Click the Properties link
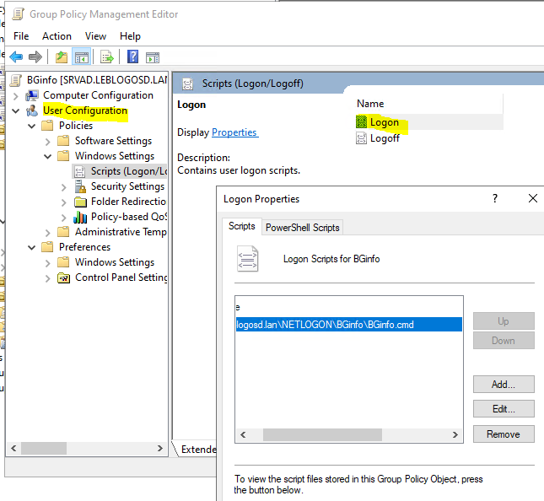Image resolution: width=544 pixels, height=501 pixels. pyautogui.click(x=234, y=132)
